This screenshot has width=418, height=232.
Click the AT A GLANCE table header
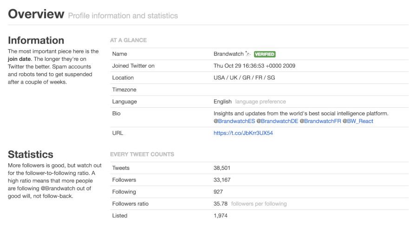128,40
